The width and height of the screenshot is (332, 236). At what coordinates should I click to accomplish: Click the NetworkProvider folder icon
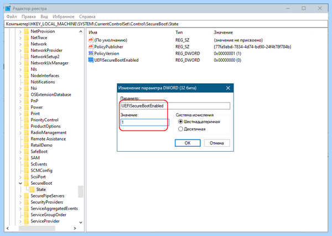pyautogui.click(x=26, y=50)
